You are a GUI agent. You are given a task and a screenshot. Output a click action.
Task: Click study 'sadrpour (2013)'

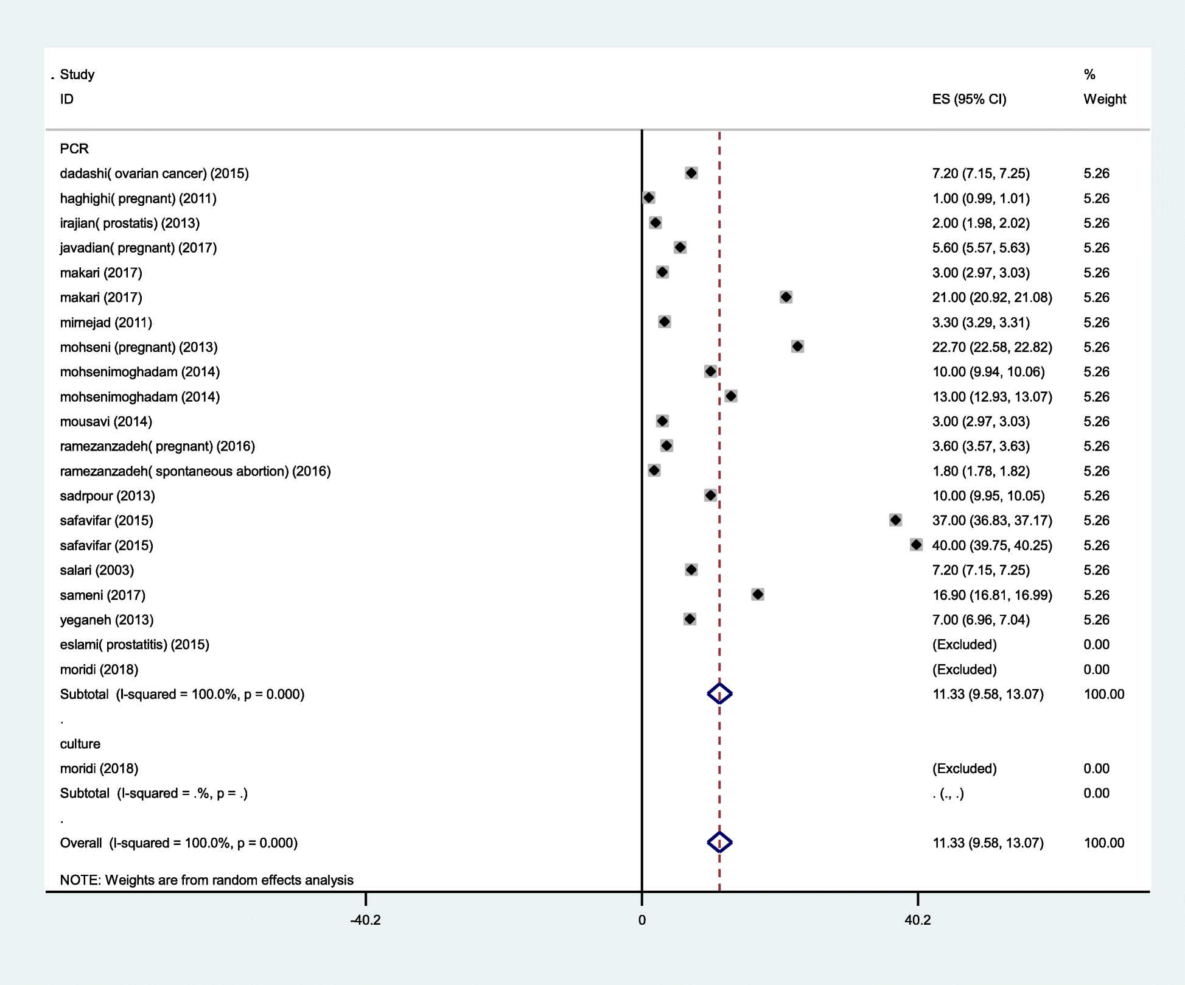click(107, 496)
